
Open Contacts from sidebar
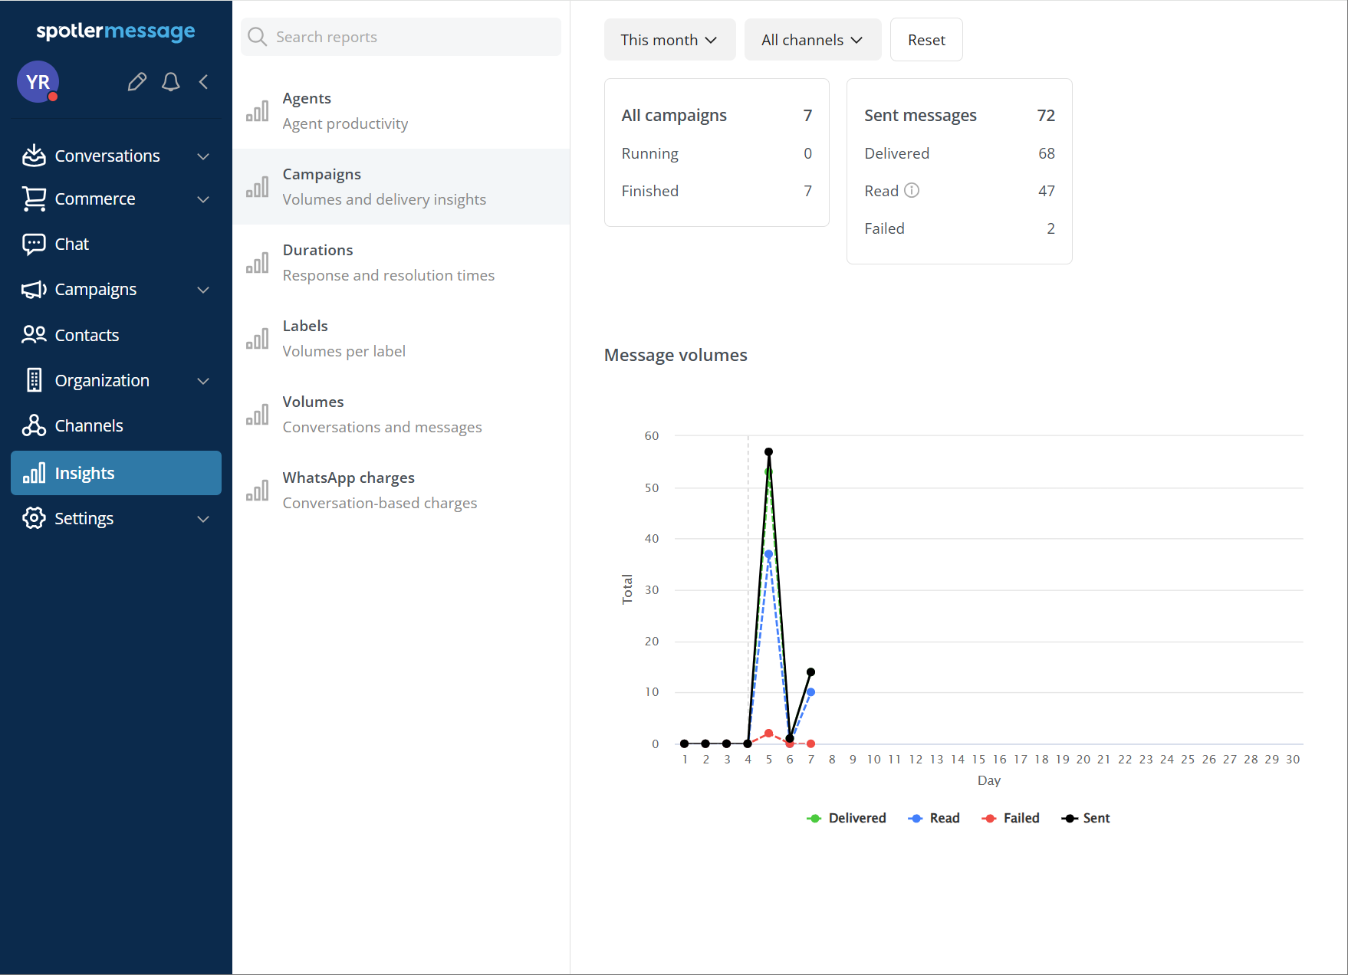point(87,335)
